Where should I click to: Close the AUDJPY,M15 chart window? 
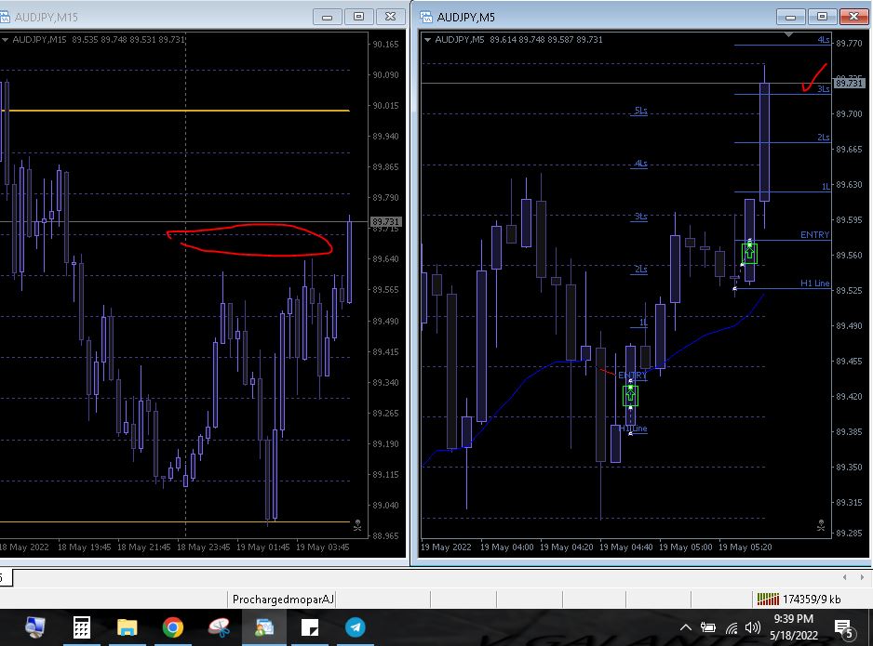pyautogui.click(x=390, y=17)
